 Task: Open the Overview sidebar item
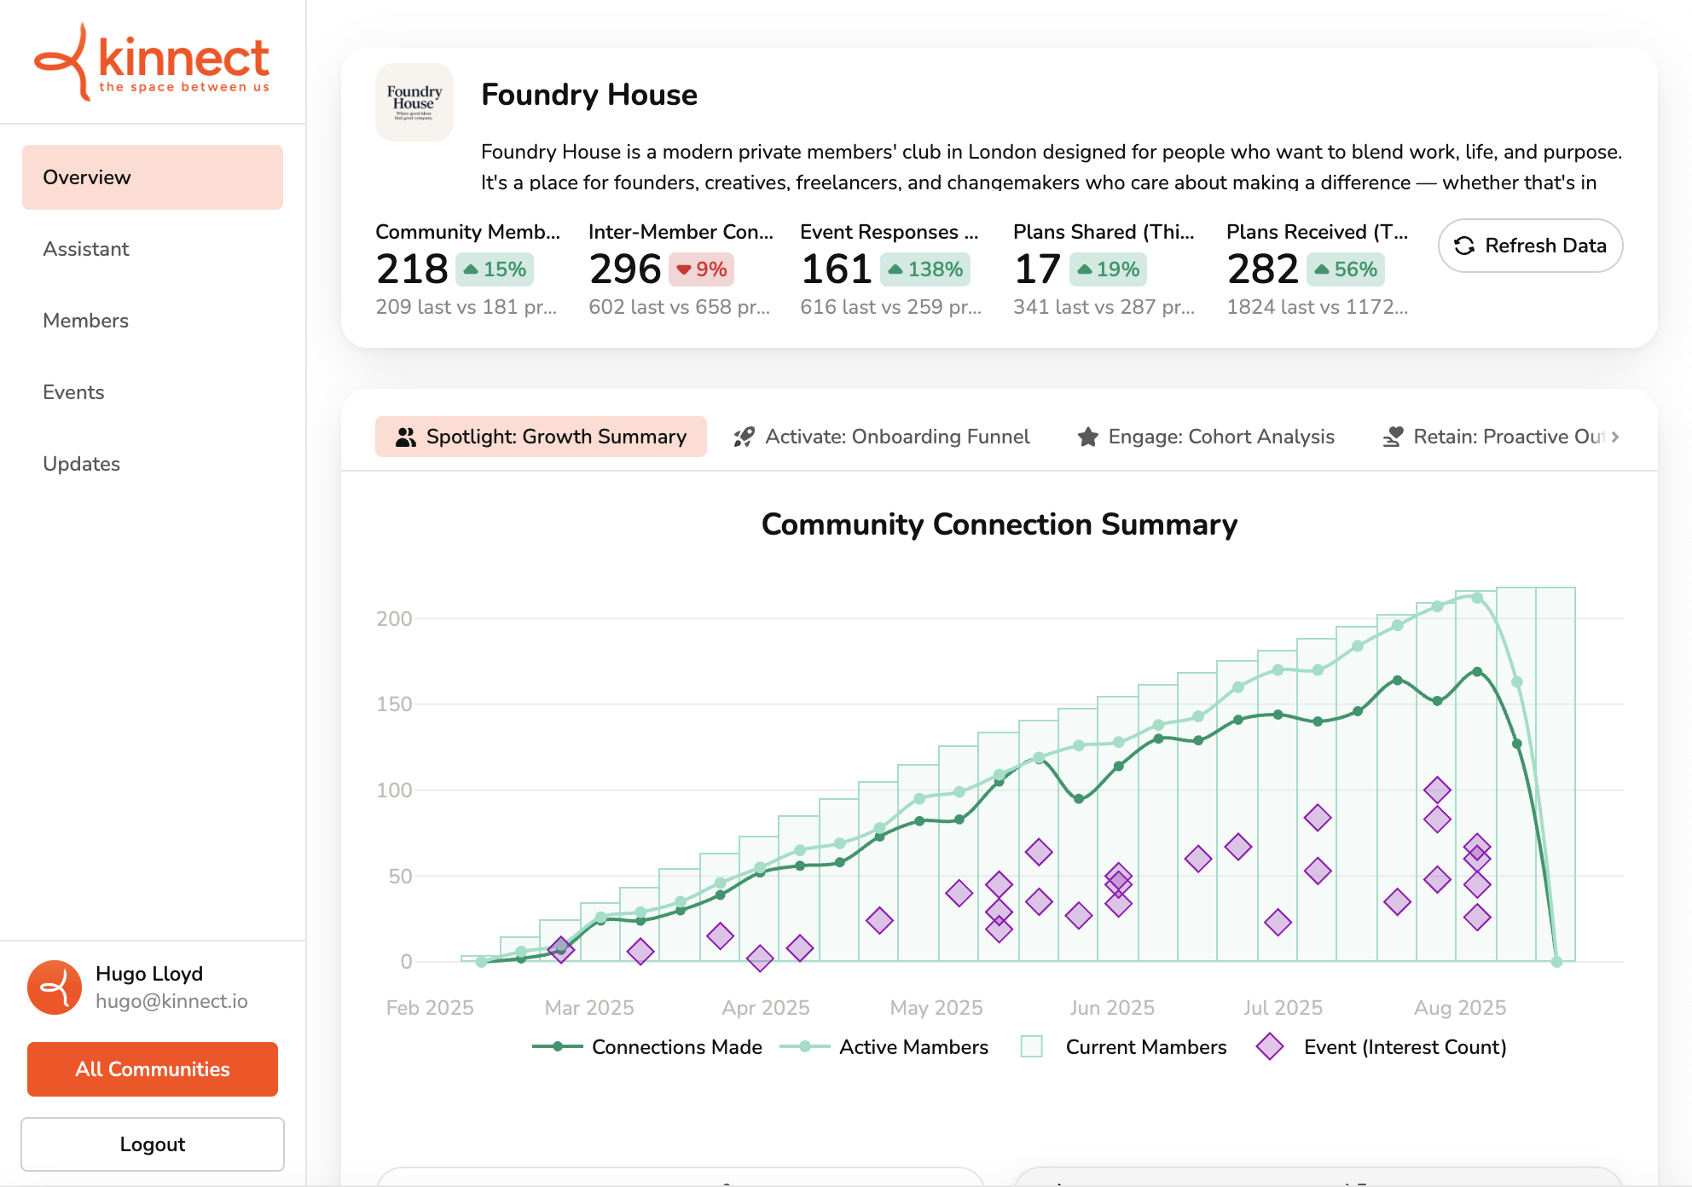coord(153,177)
